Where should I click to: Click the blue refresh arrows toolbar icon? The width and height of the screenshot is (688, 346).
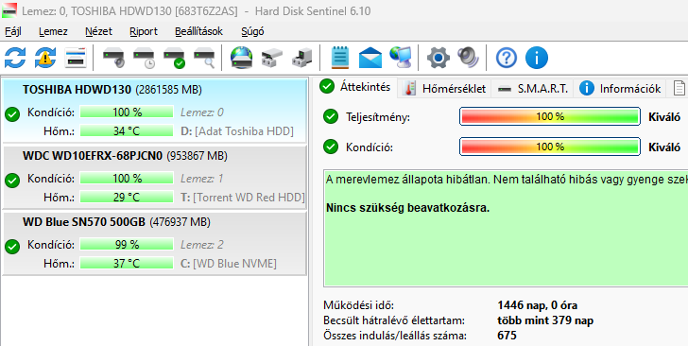[15, 58]
